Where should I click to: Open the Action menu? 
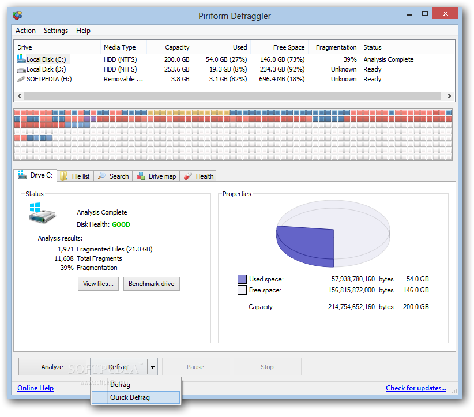(26, 31)
